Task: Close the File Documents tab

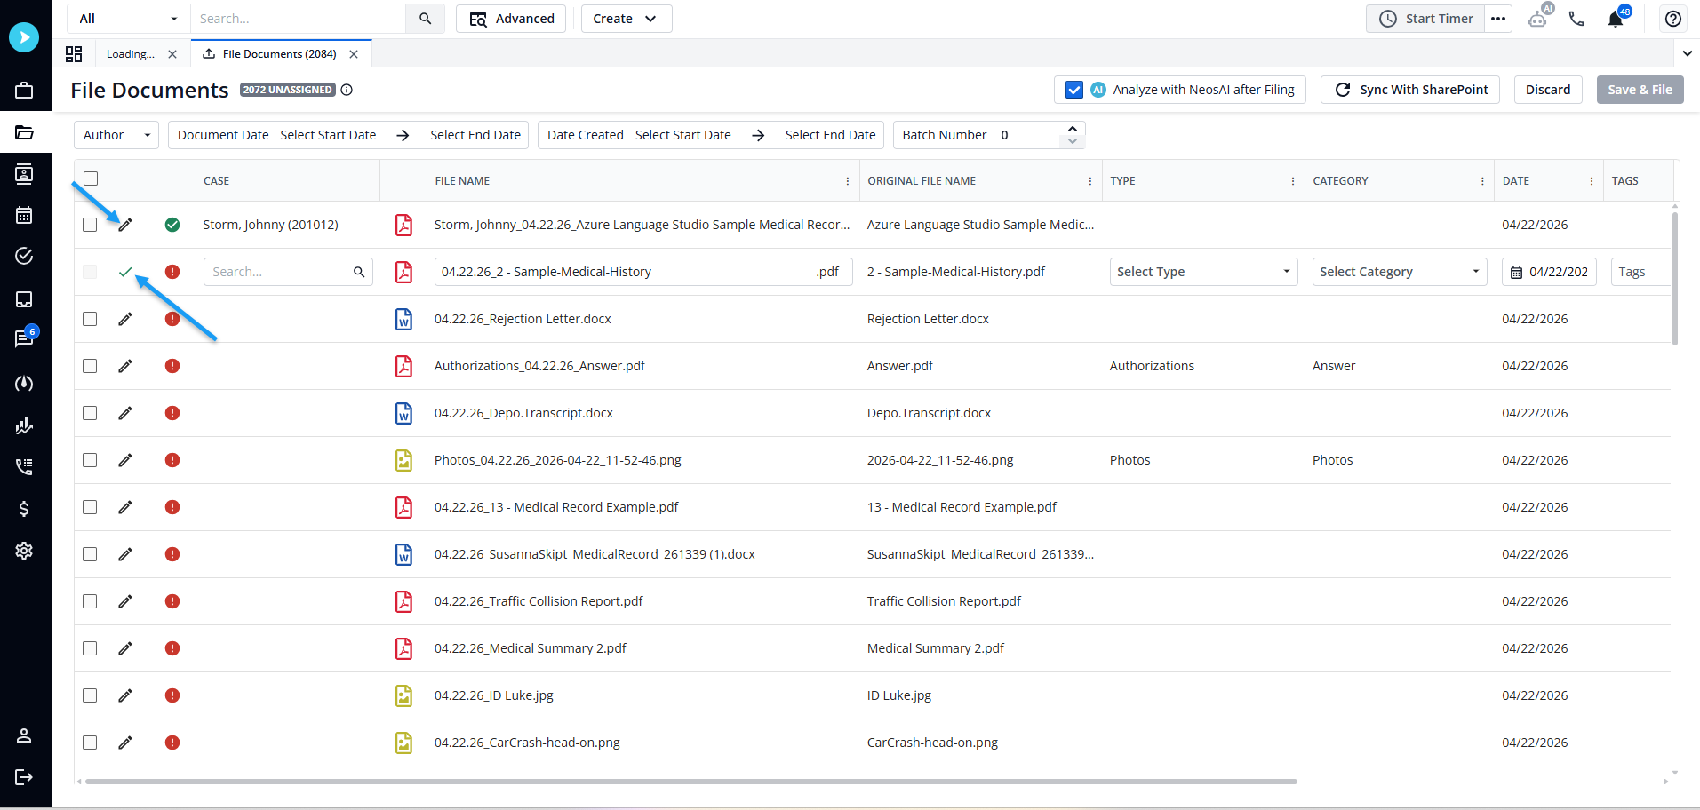Action: [x=354, y=54]
